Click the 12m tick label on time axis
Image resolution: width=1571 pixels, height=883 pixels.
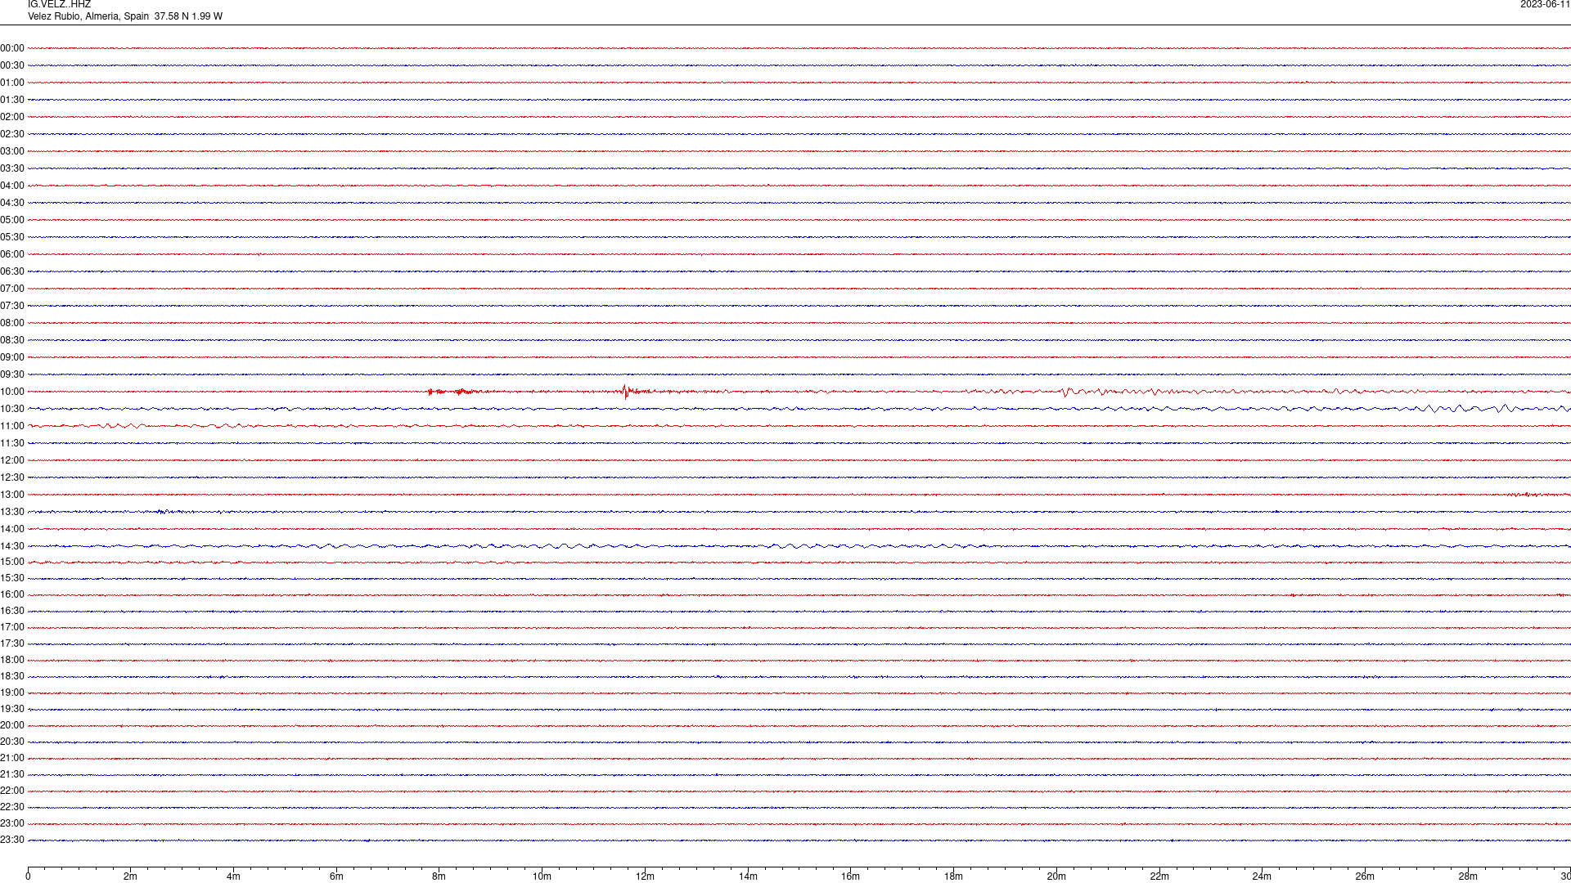645,876
